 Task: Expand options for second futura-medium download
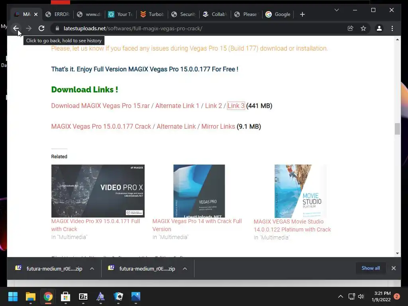coord(185,269)
